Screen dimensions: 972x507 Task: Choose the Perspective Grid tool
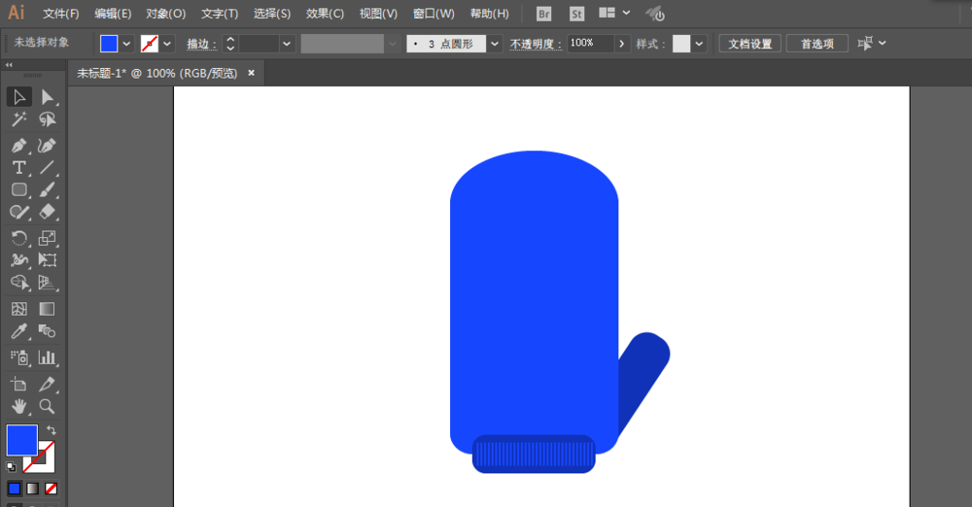47,283
